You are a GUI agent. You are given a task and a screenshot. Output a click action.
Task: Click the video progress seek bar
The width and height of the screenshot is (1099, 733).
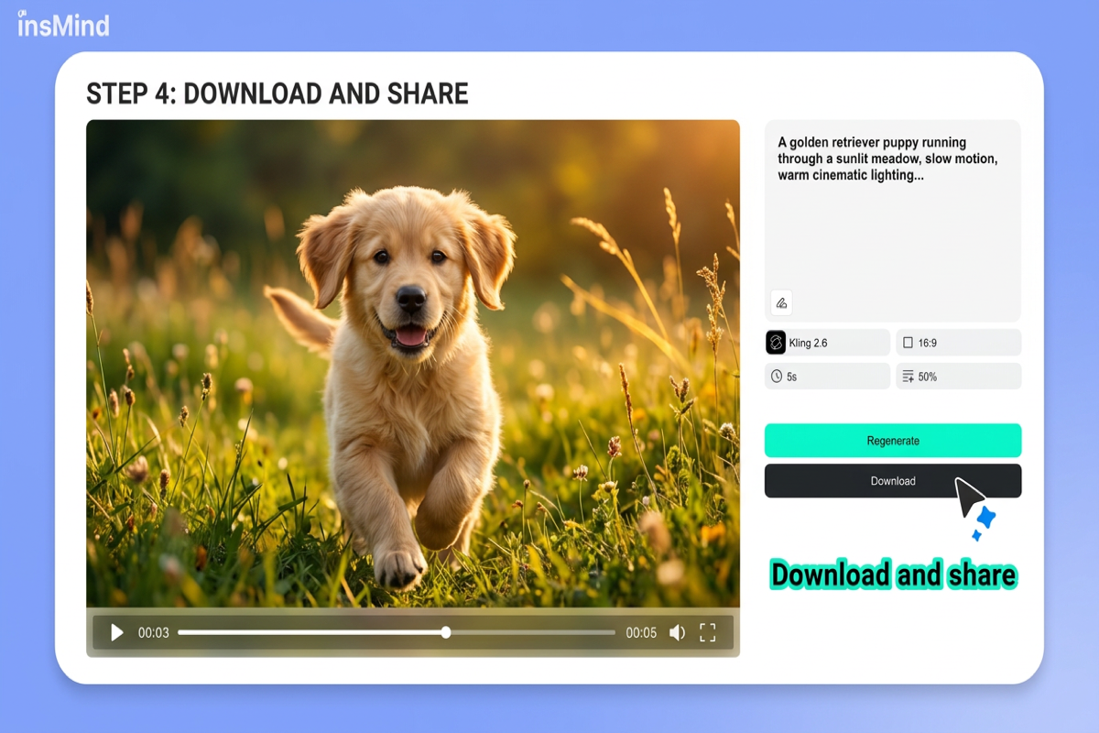click(397, 632)
